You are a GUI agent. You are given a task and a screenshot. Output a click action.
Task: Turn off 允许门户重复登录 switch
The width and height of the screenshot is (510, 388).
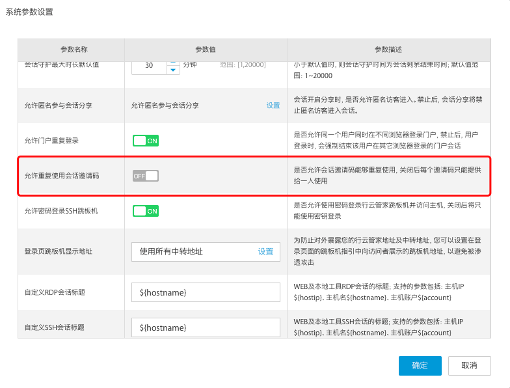tap(146, 141)
